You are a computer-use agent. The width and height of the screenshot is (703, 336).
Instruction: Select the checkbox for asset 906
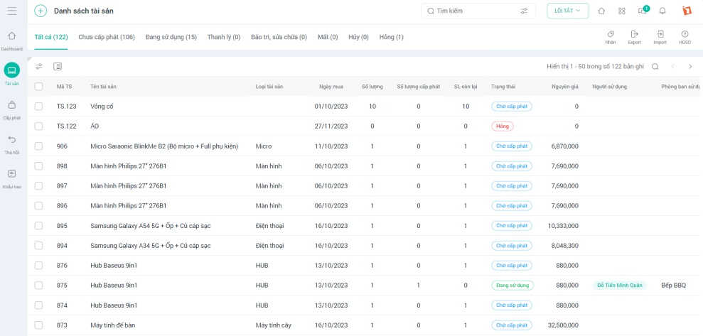(x=39, y=146)
